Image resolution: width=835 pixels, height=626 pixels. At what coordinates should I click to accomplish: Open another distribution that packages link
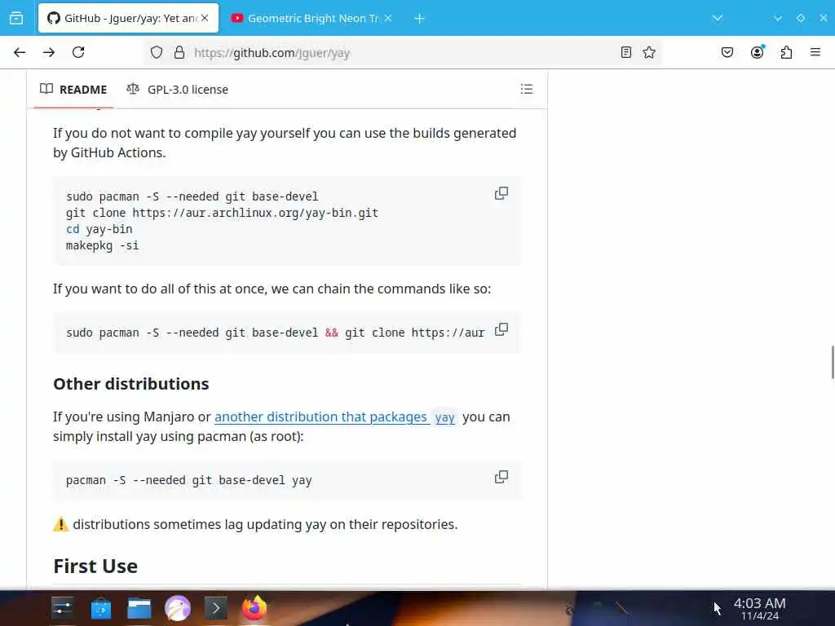[x=320, y=417]
